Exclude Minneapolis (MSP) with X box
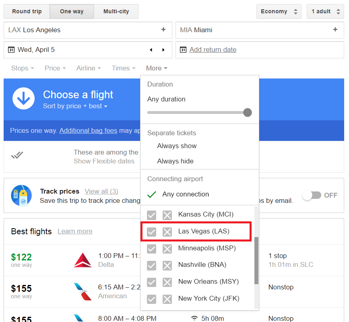 pyautogui.click(x=167, y=249)
